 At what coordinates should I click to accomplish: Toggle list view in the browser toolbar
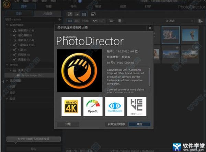pos(77,21)
